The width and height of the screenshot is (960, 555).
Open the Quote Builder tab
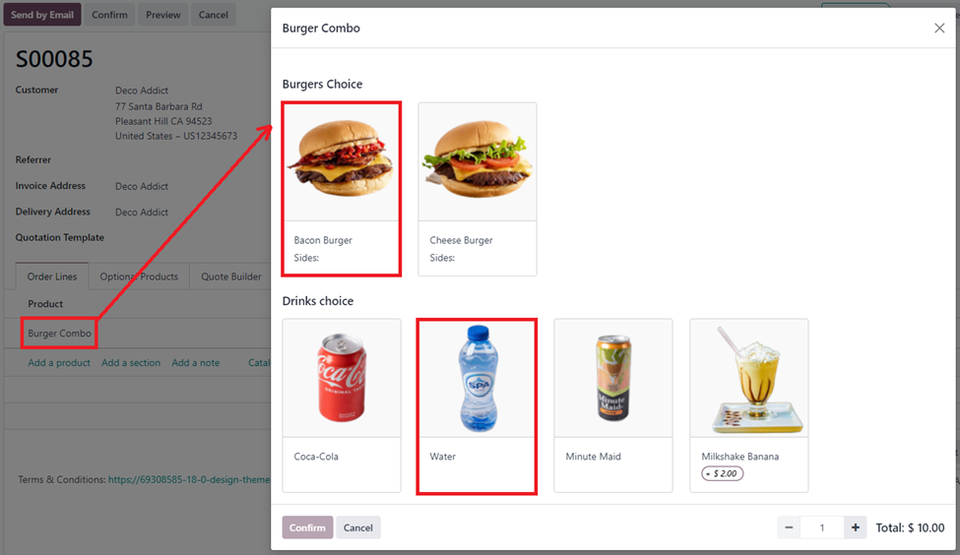(230, 277)
